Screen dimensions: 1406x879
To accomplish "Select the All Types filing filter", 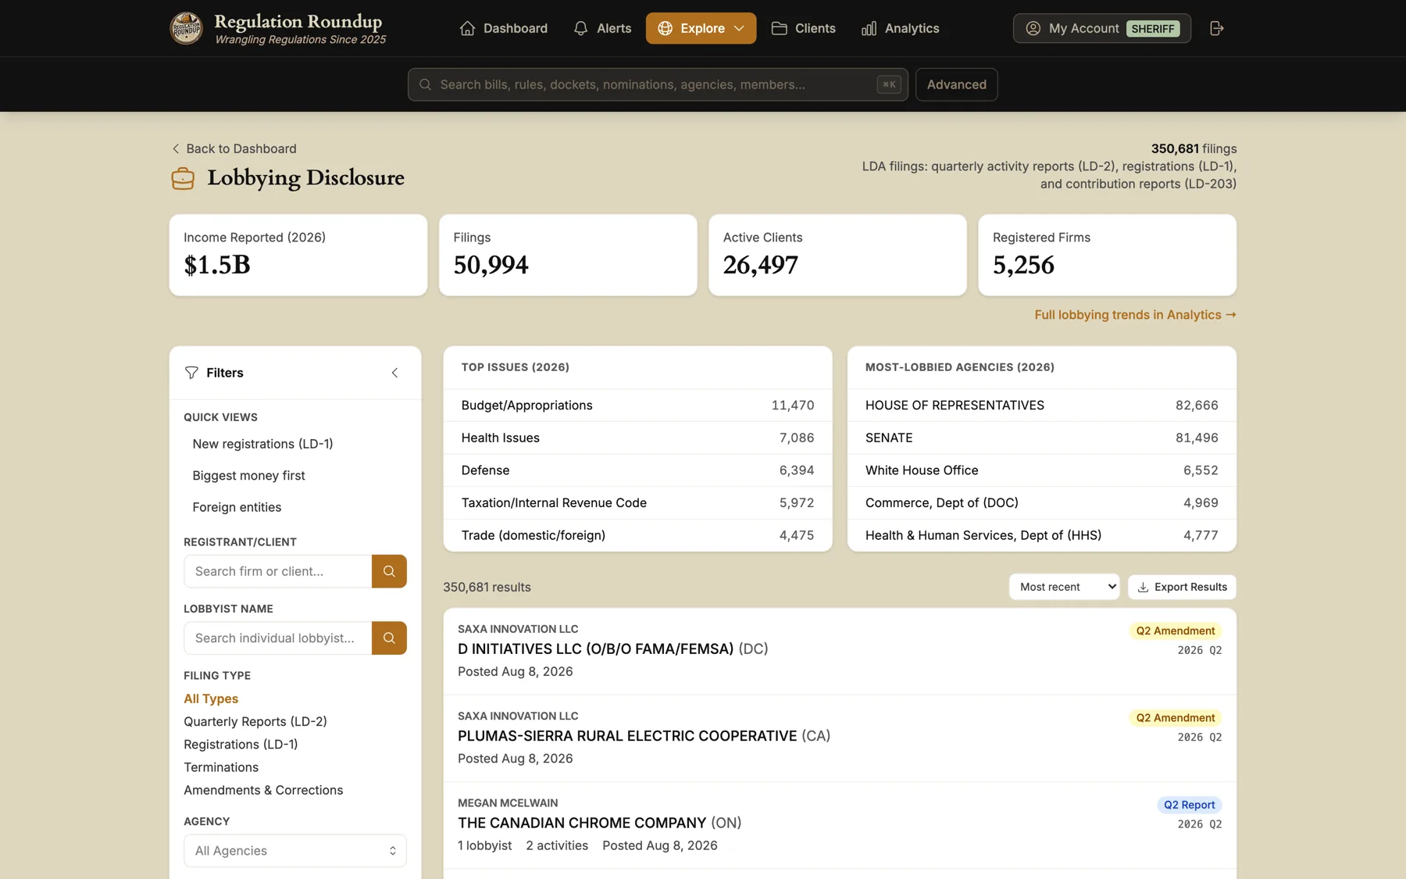I will pyautogui.click(x=211, y=699).
